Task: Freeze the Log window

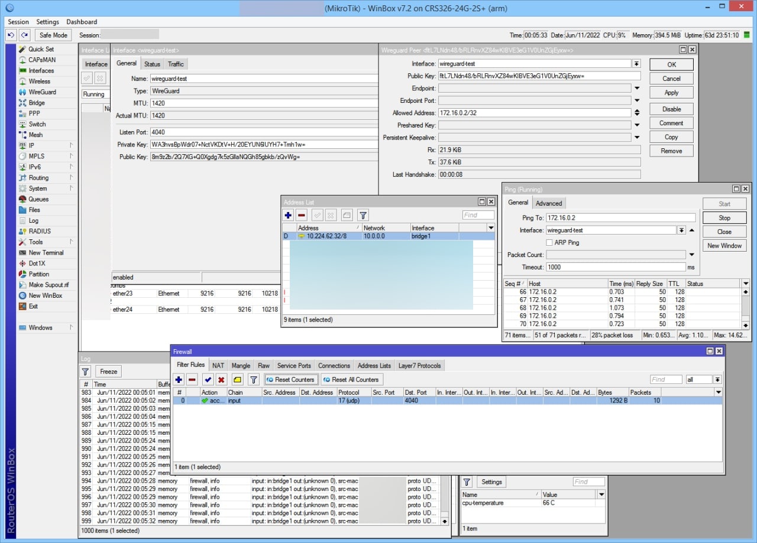Action: 109,372
